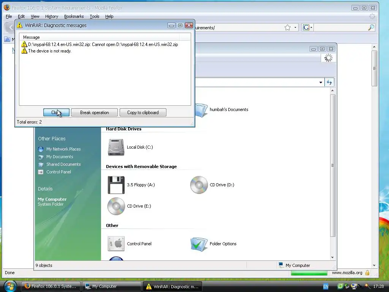The width and height of the screenshot is (389, 292).
Task: Open Firefox Edit menu
Action: [21, 16]
